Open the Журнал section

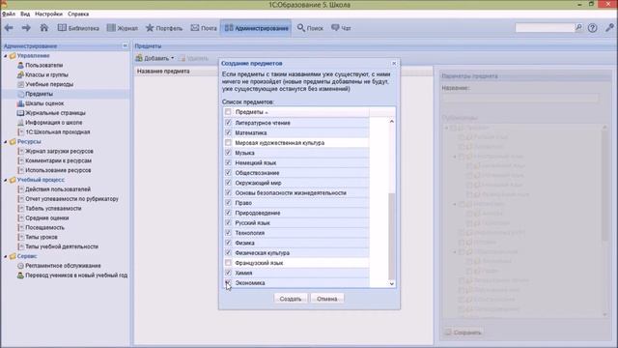(123, 28)
